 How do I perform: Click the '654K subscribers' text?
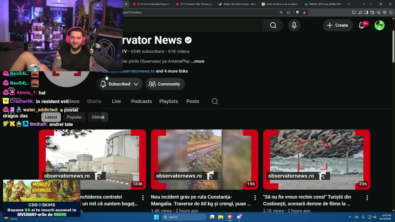[148, 51]
